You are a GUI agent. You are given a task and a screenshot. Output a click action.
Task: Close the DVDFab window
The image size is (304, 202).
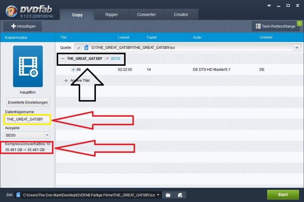coord(298,6)
